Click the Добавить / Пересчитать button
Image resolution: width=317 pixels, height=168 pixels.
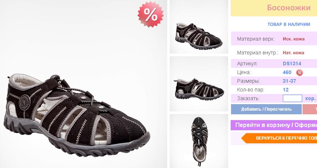(266, 109)
